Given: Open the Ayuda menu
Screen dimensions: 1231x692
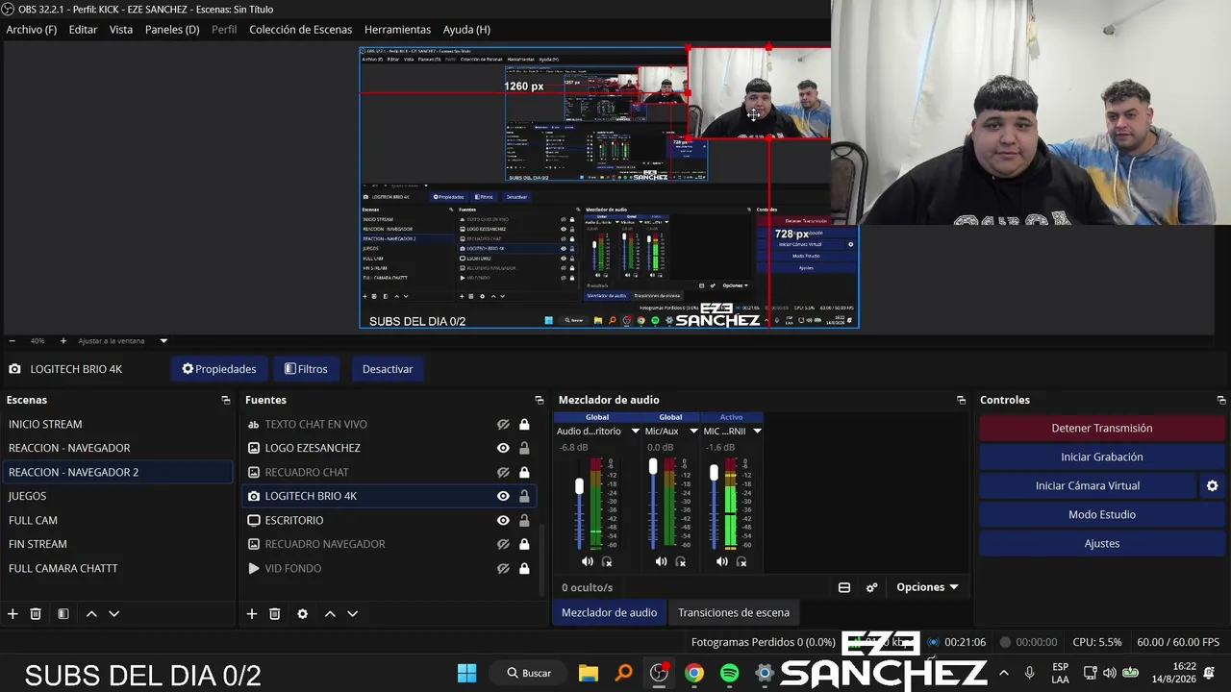Looking at the screenshot, I should pyautogui.click(x=466, y=30).
